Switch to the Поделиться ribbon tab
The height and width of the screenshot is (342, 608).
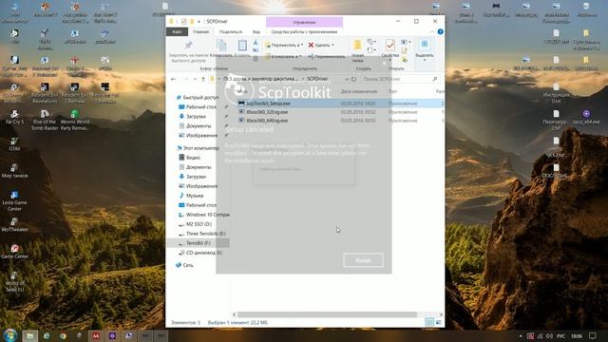231,31
